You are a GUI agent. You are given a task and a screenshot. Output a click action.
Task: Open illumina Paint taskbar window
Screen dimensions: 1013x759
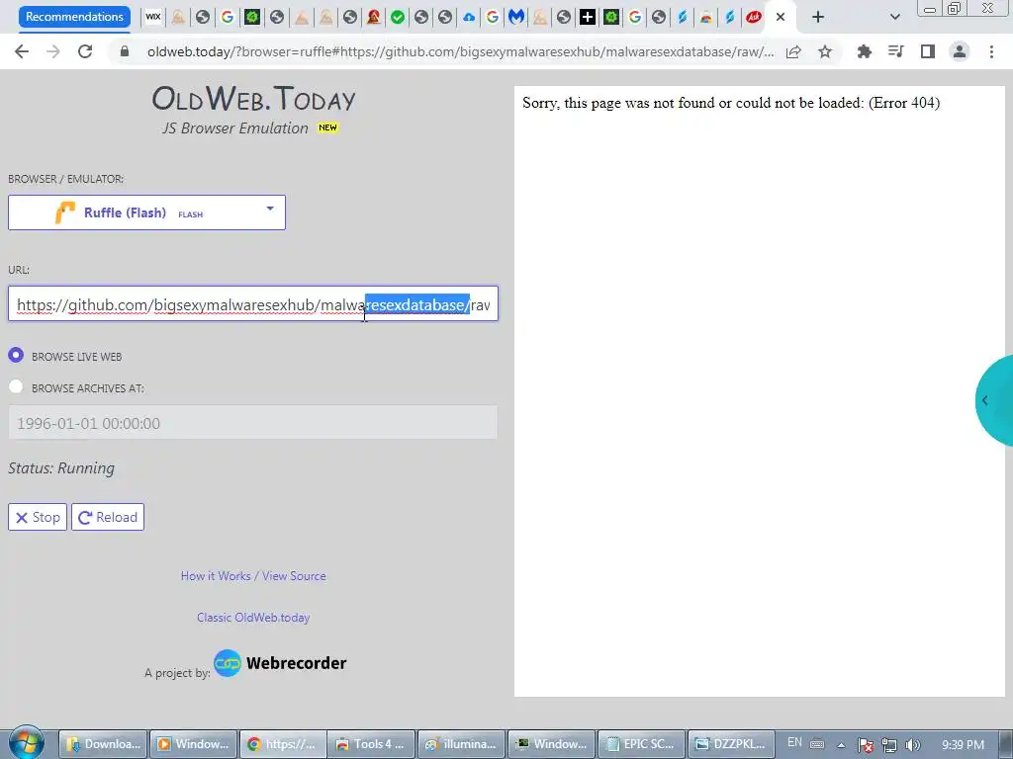(x=462, y=744)
